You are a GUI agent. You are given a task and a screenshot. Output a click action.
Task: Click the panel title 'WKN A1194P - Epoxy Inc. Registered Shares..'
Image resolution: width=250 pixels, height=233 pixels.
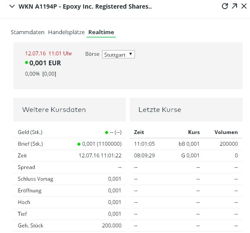tap(85, 6)
